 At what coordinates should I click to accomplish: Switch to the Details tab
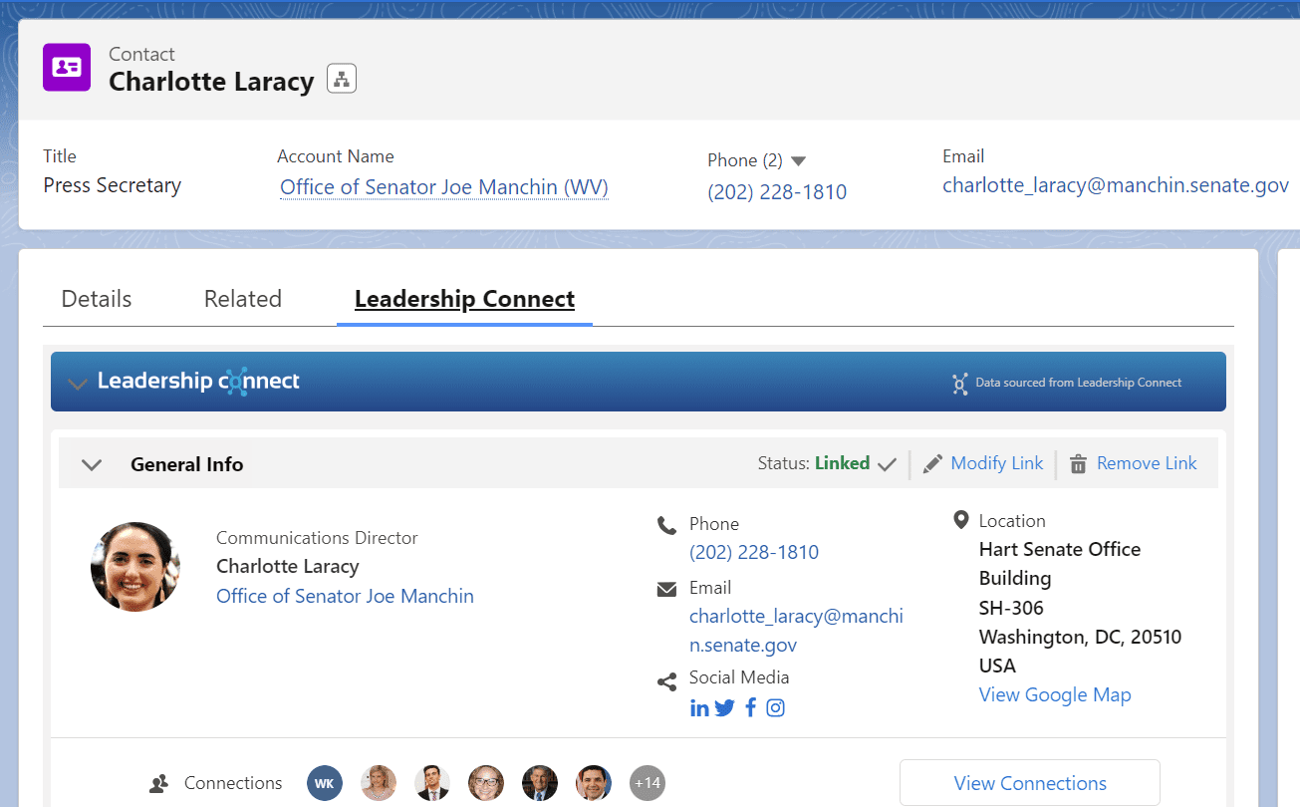(x=97, y=298)
